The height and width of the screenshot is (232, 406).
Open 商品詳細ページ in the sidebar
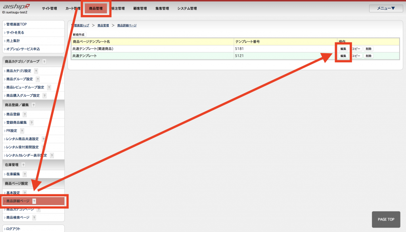click(18, 201)
